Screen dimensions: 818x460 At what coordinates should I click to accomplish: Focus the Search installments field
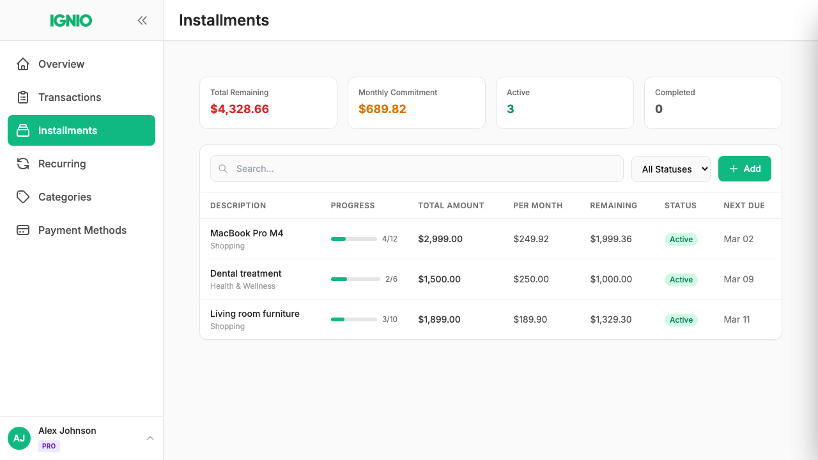[x=422, y=169]
